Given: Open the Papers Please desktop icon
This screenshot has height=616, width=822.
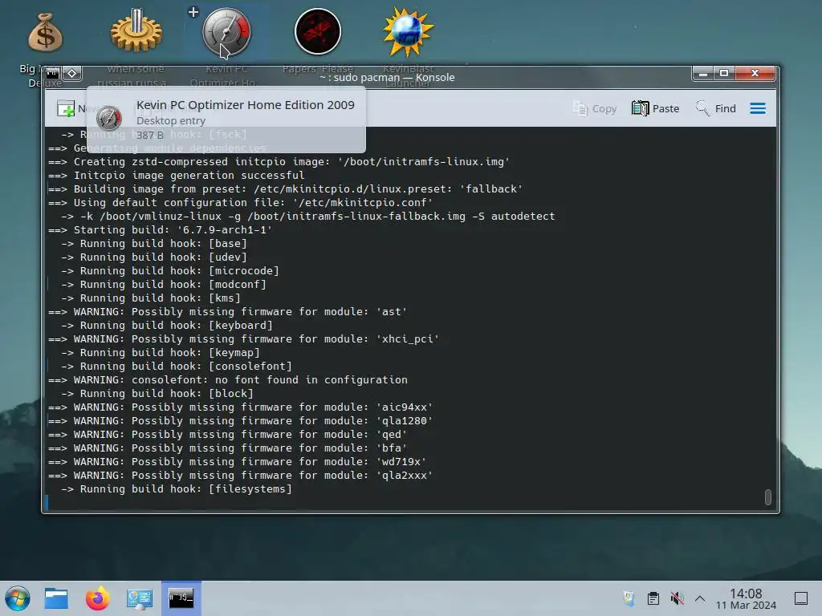Looking at the screenshot, I should coord(318,31).
